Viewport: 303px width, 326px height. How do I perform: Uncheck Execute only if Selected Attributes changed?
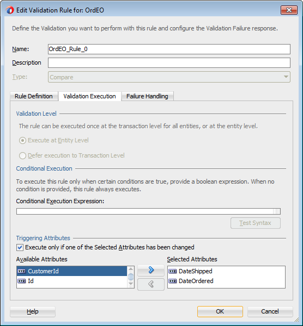pyautogui.click(x=20, y=247)
